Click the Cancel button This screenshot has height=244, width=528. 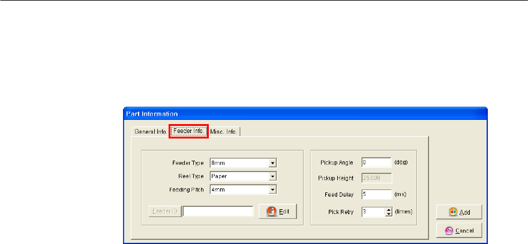pyautogui.click(x=459, y=231)
